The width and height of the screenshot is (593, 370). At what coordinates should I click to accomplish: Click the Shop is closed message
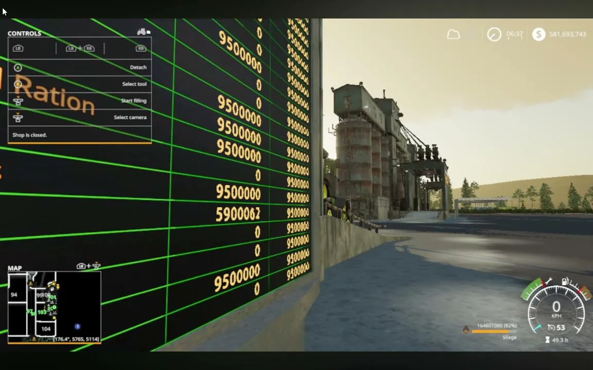click(x=29, y=135)
